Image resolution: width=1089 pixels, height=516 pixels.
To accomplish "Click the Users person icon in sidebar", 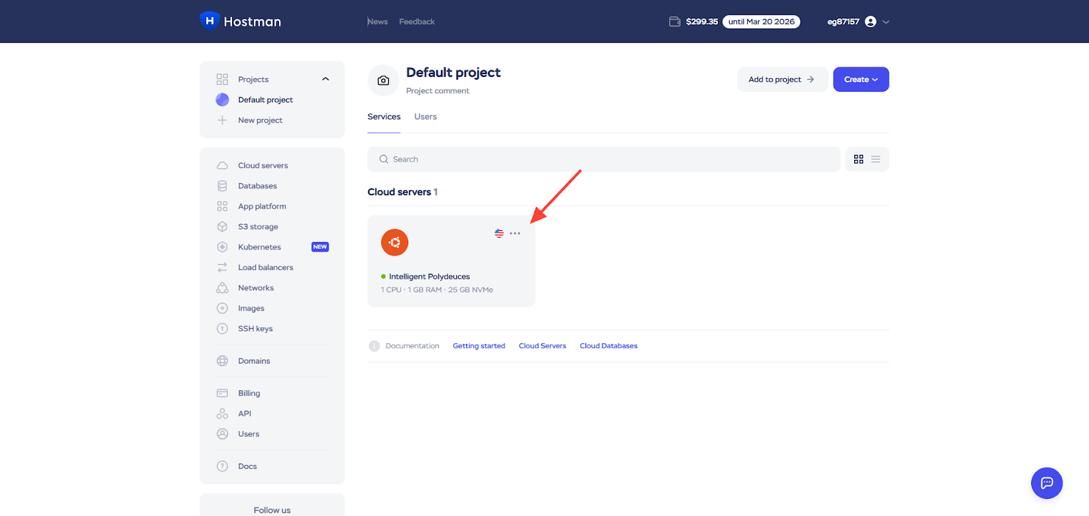I will (222, 434).
